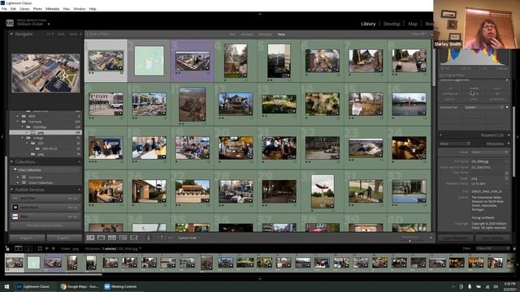Screen dimensions: 520x292
Task: Click the Adobe Stock publish service icon
Action: [15, 208]
